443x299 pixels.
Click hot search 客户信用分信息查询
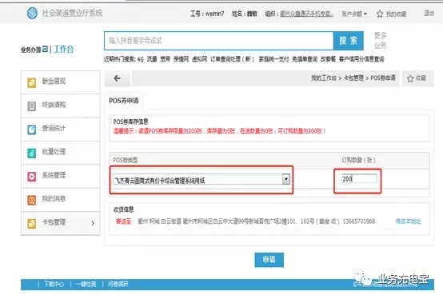click(361, 59)
